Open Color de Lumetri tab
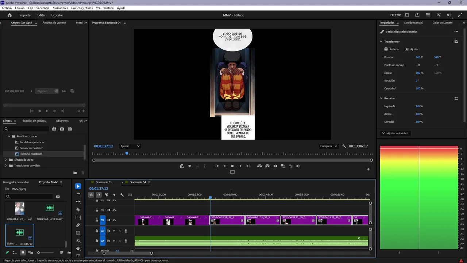Image resolution: width=467 pixels, height=263 pixels. [x=443, y=23]
